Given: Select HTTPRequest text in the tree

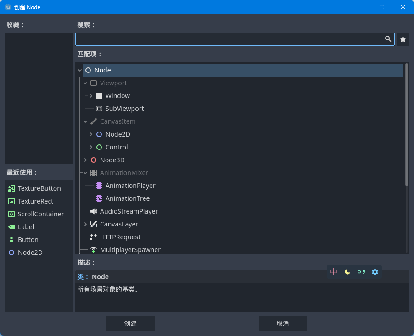Looking at the screenshot, I should point(120,237).
